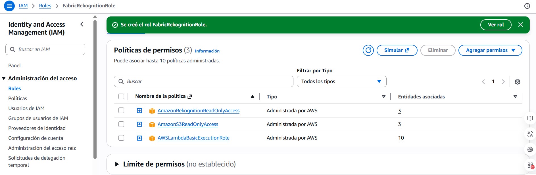Open Agregar permisos dropdown

(x=490, y=50)
